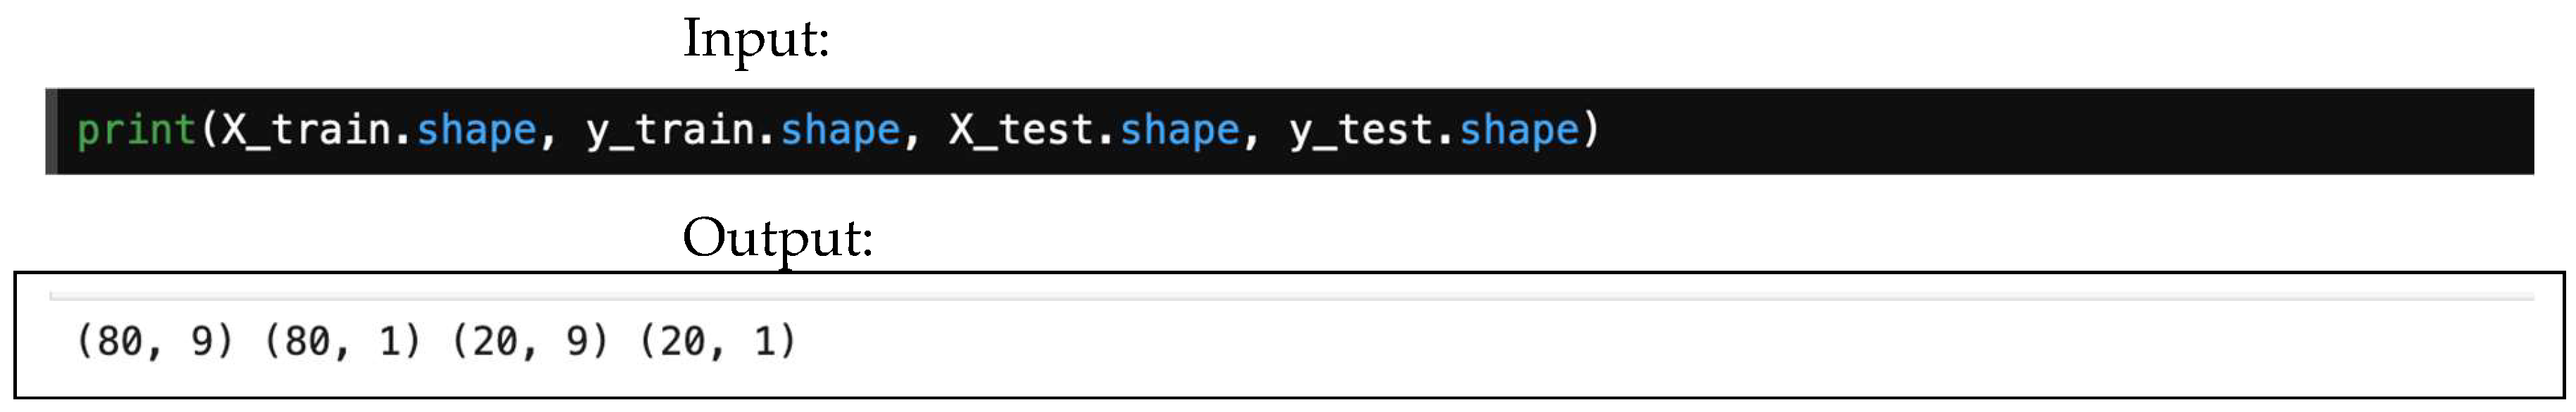The image size is (2576, 412).
Task: Click shape attribute after y_test
Action: (1519, 131)
